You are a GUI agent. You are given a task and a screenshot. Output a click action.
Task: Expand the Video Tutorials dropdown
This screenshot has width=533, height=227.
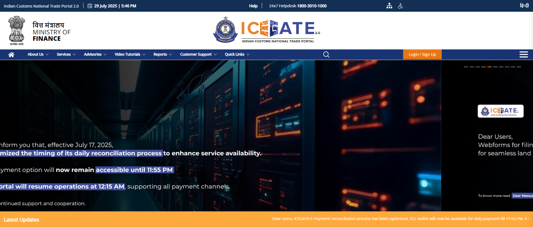point(130,54)
